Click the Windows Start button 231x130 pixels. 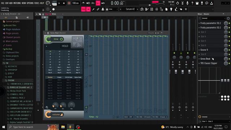coord(3,127)
